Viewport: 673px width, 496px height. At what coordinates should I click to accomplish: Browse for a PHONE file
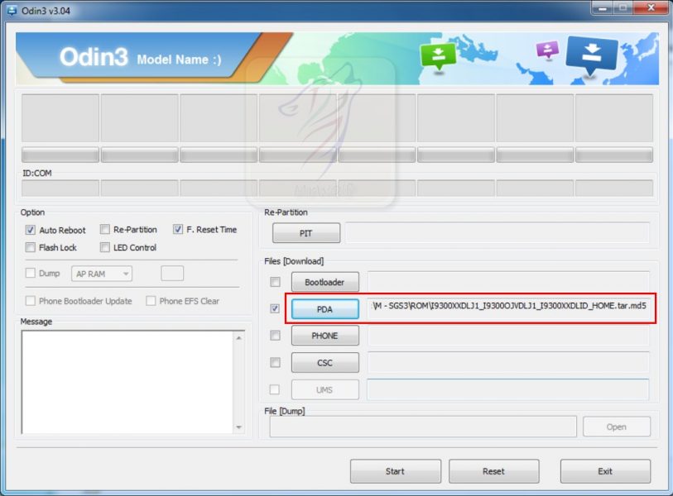pos(324,336)
